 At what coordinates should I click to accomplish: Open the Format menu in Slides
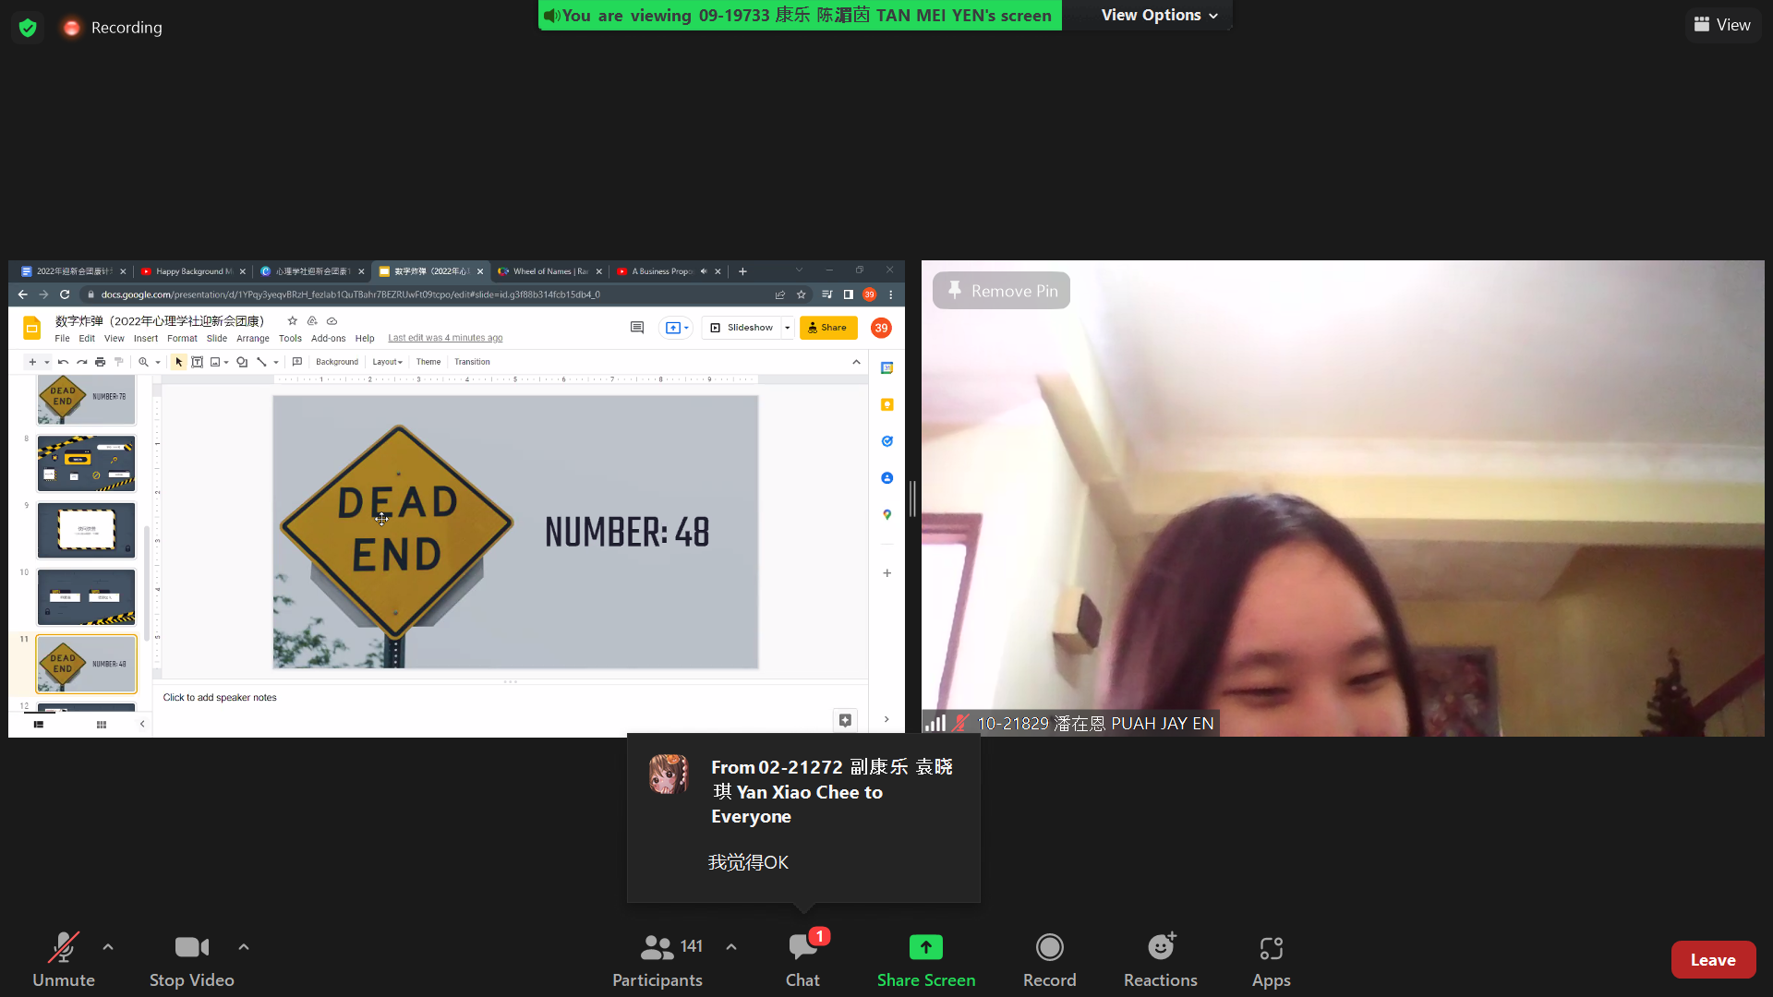pos(182,339)
